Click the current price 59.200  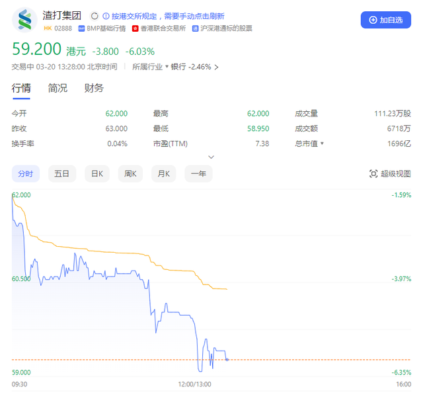pos(37,49)
